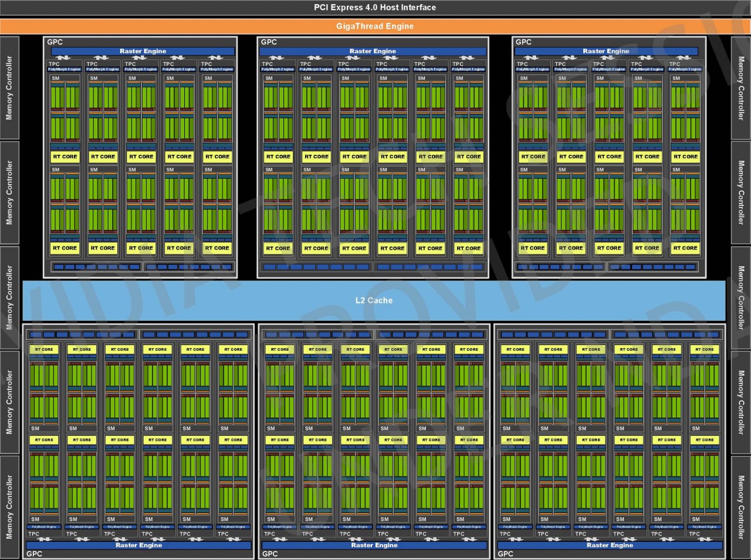Image resolution: width=751 pixels, height=560 pixels.
Task: Select the bottom Memory Controller on right edge
Action: click(x=741, y=508)
